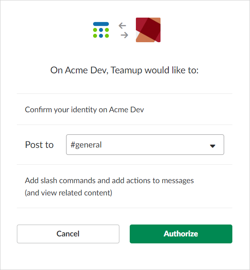Screen dimensions: 250x270
Task: Select the #general channel text
Action: pos(86,145)
